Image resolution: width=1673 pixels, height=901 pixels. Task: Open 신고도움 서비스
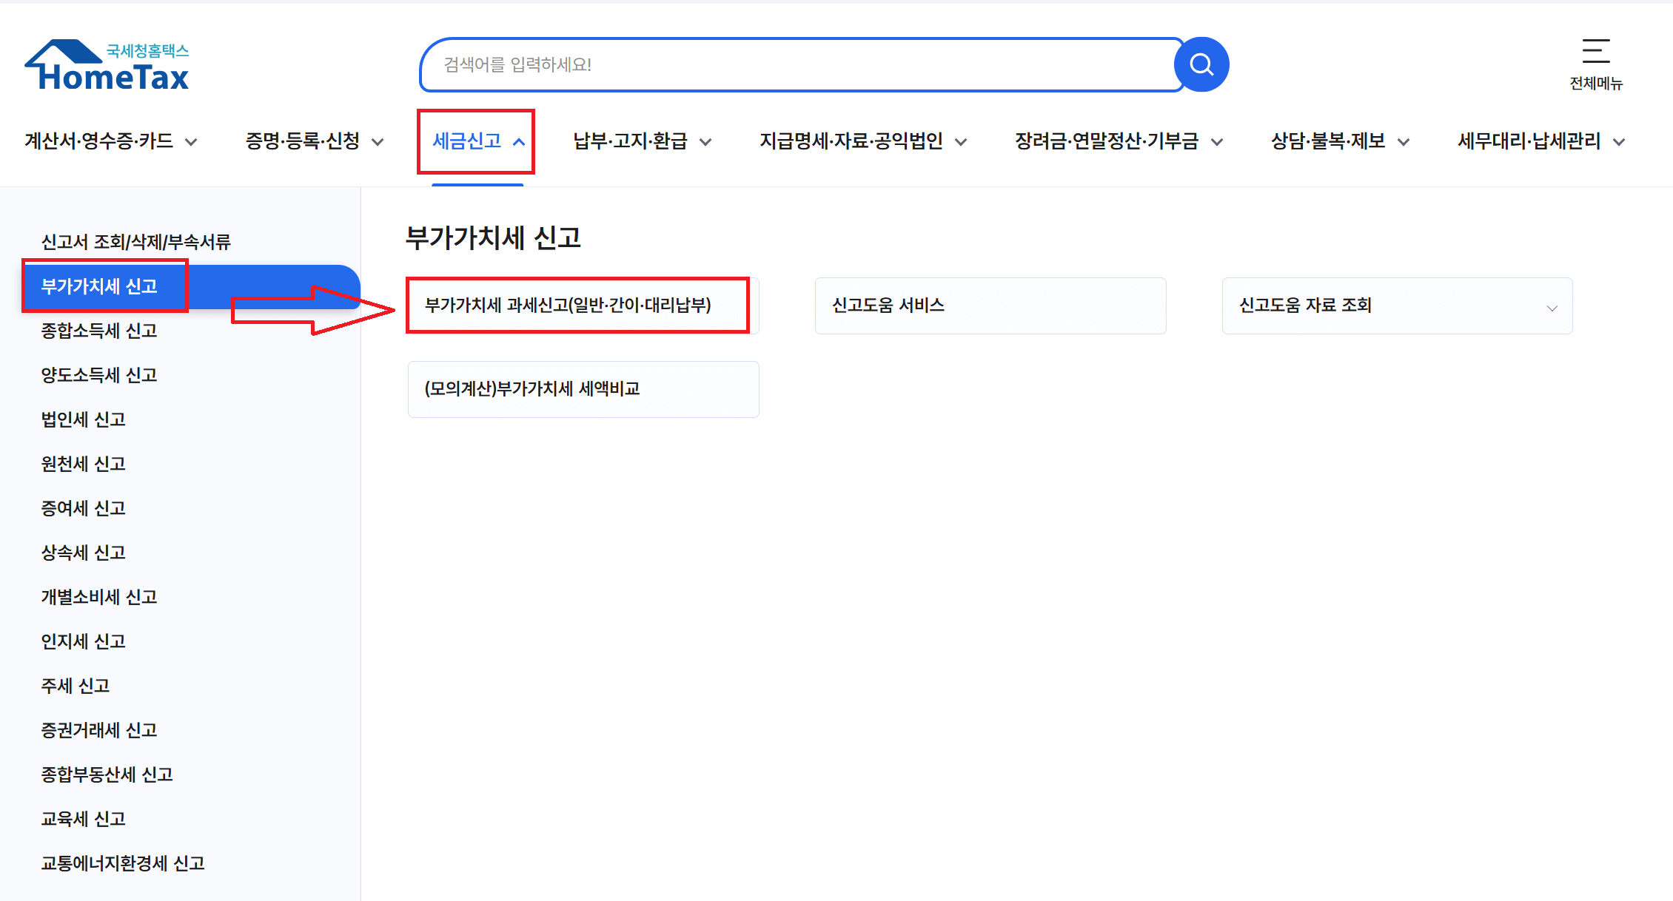coord(990,306)
